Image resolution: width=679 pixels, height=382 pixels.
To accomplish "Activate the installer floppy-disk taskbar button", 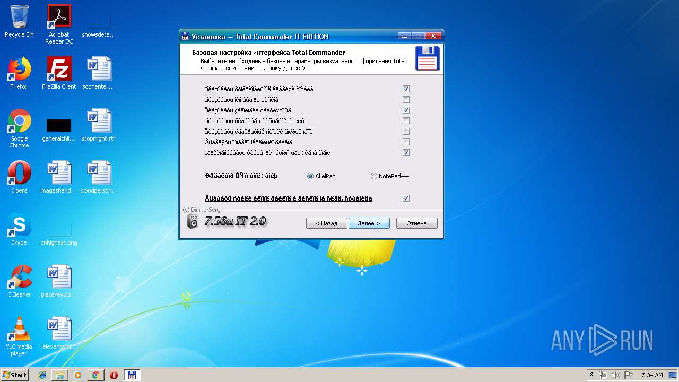I will pyautogui.click(x=132, y=375).
